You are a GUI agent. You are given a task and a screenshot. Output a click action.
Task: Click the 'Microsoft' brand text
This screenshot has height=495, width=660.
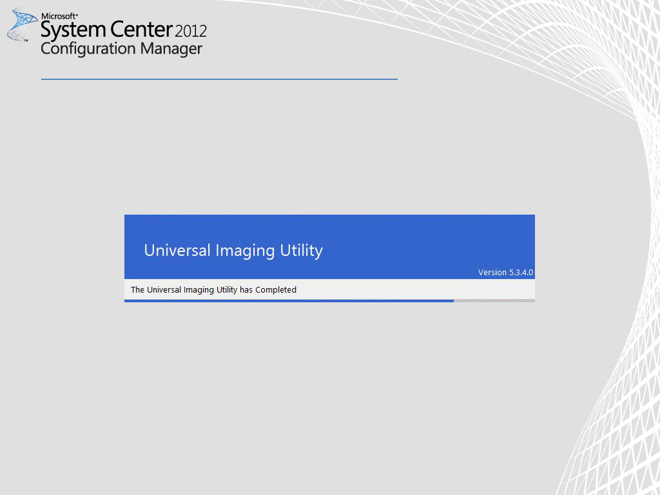(59, 16)
